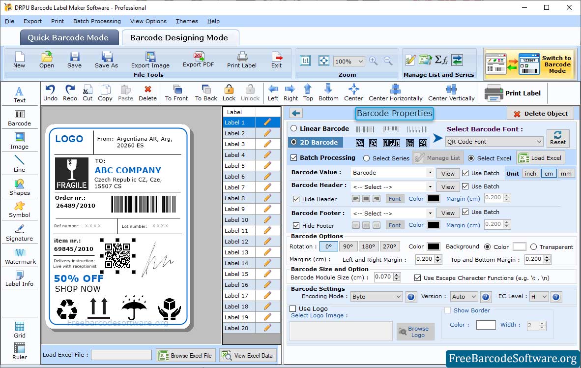This screenshot has height=368, width=581.
Task: Click the Load Excel button
Action: pos(541,157)
